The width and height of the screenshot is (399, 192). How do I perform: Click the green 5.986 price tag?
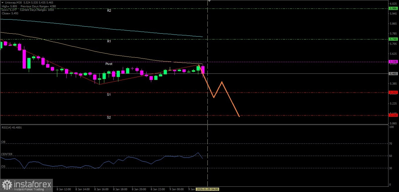(393, 8)
